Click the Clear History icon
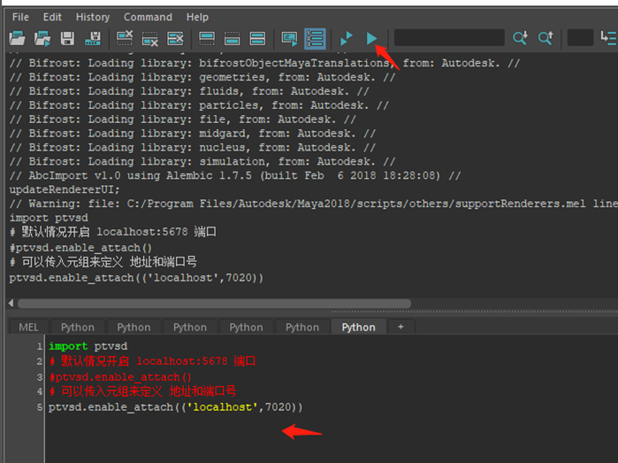The height and width of the screenshot is (463, 618). click(x=125, y=38)
